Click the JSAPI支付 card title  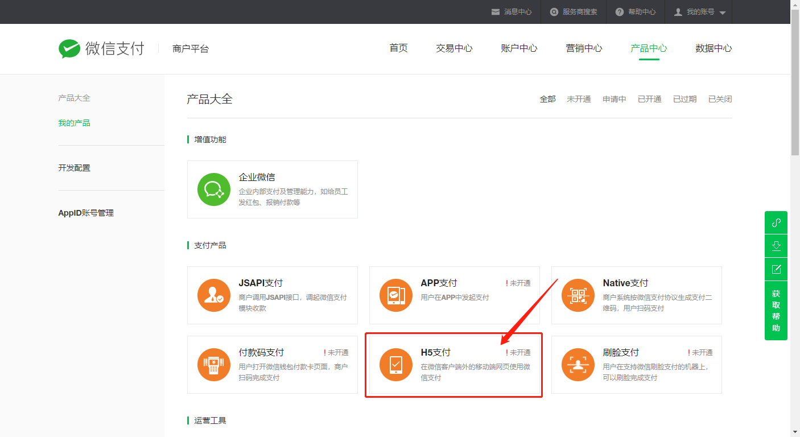261,283
